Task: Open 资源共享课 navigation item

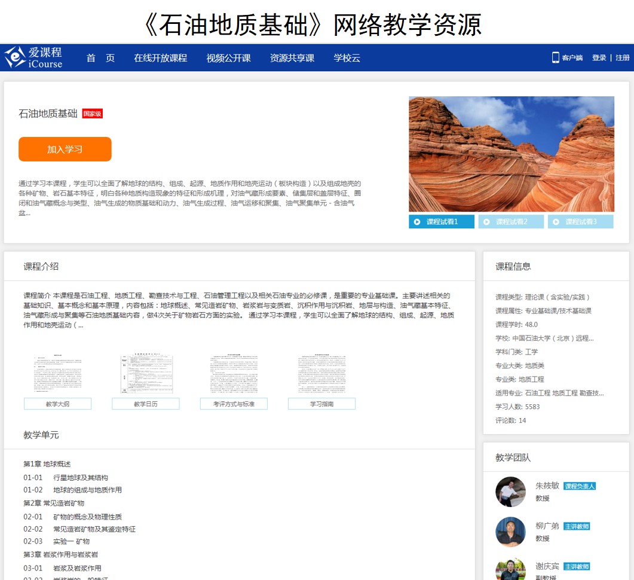Action: 292,58
